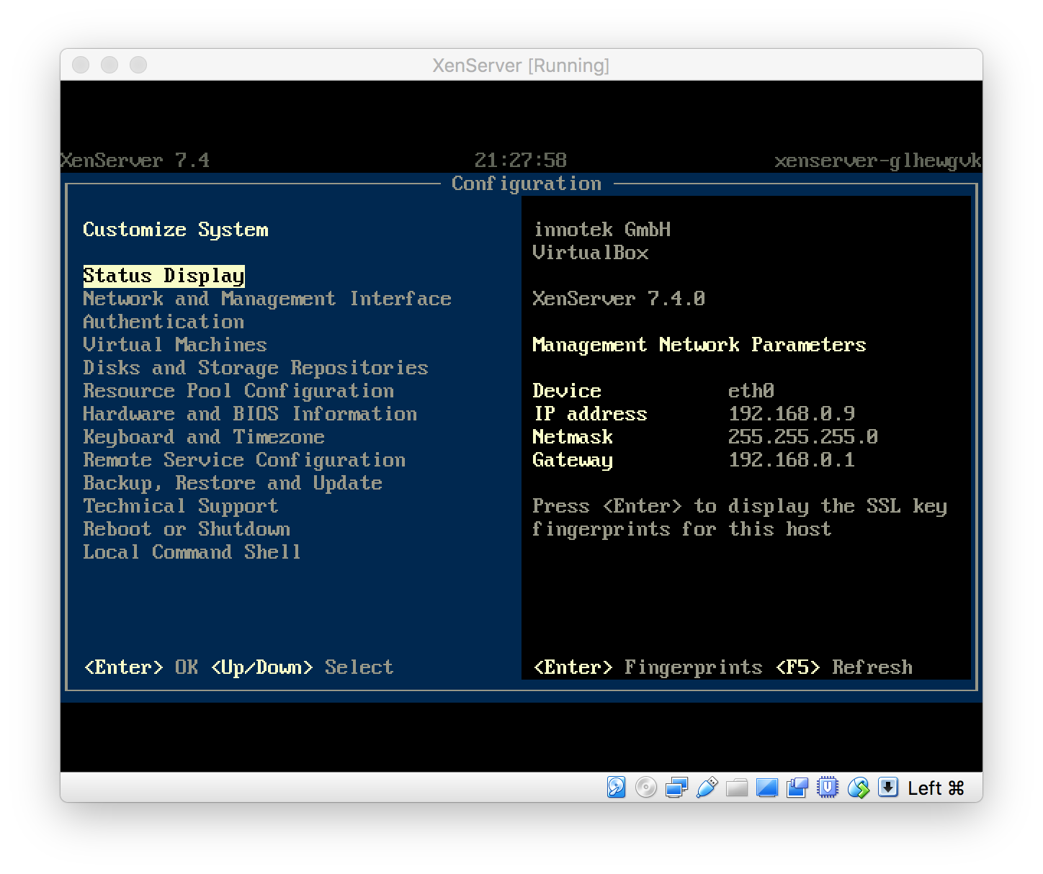Click the XenServer 7.4 header text
This screenshot has height=874, width=1043.
click(135, 161)
